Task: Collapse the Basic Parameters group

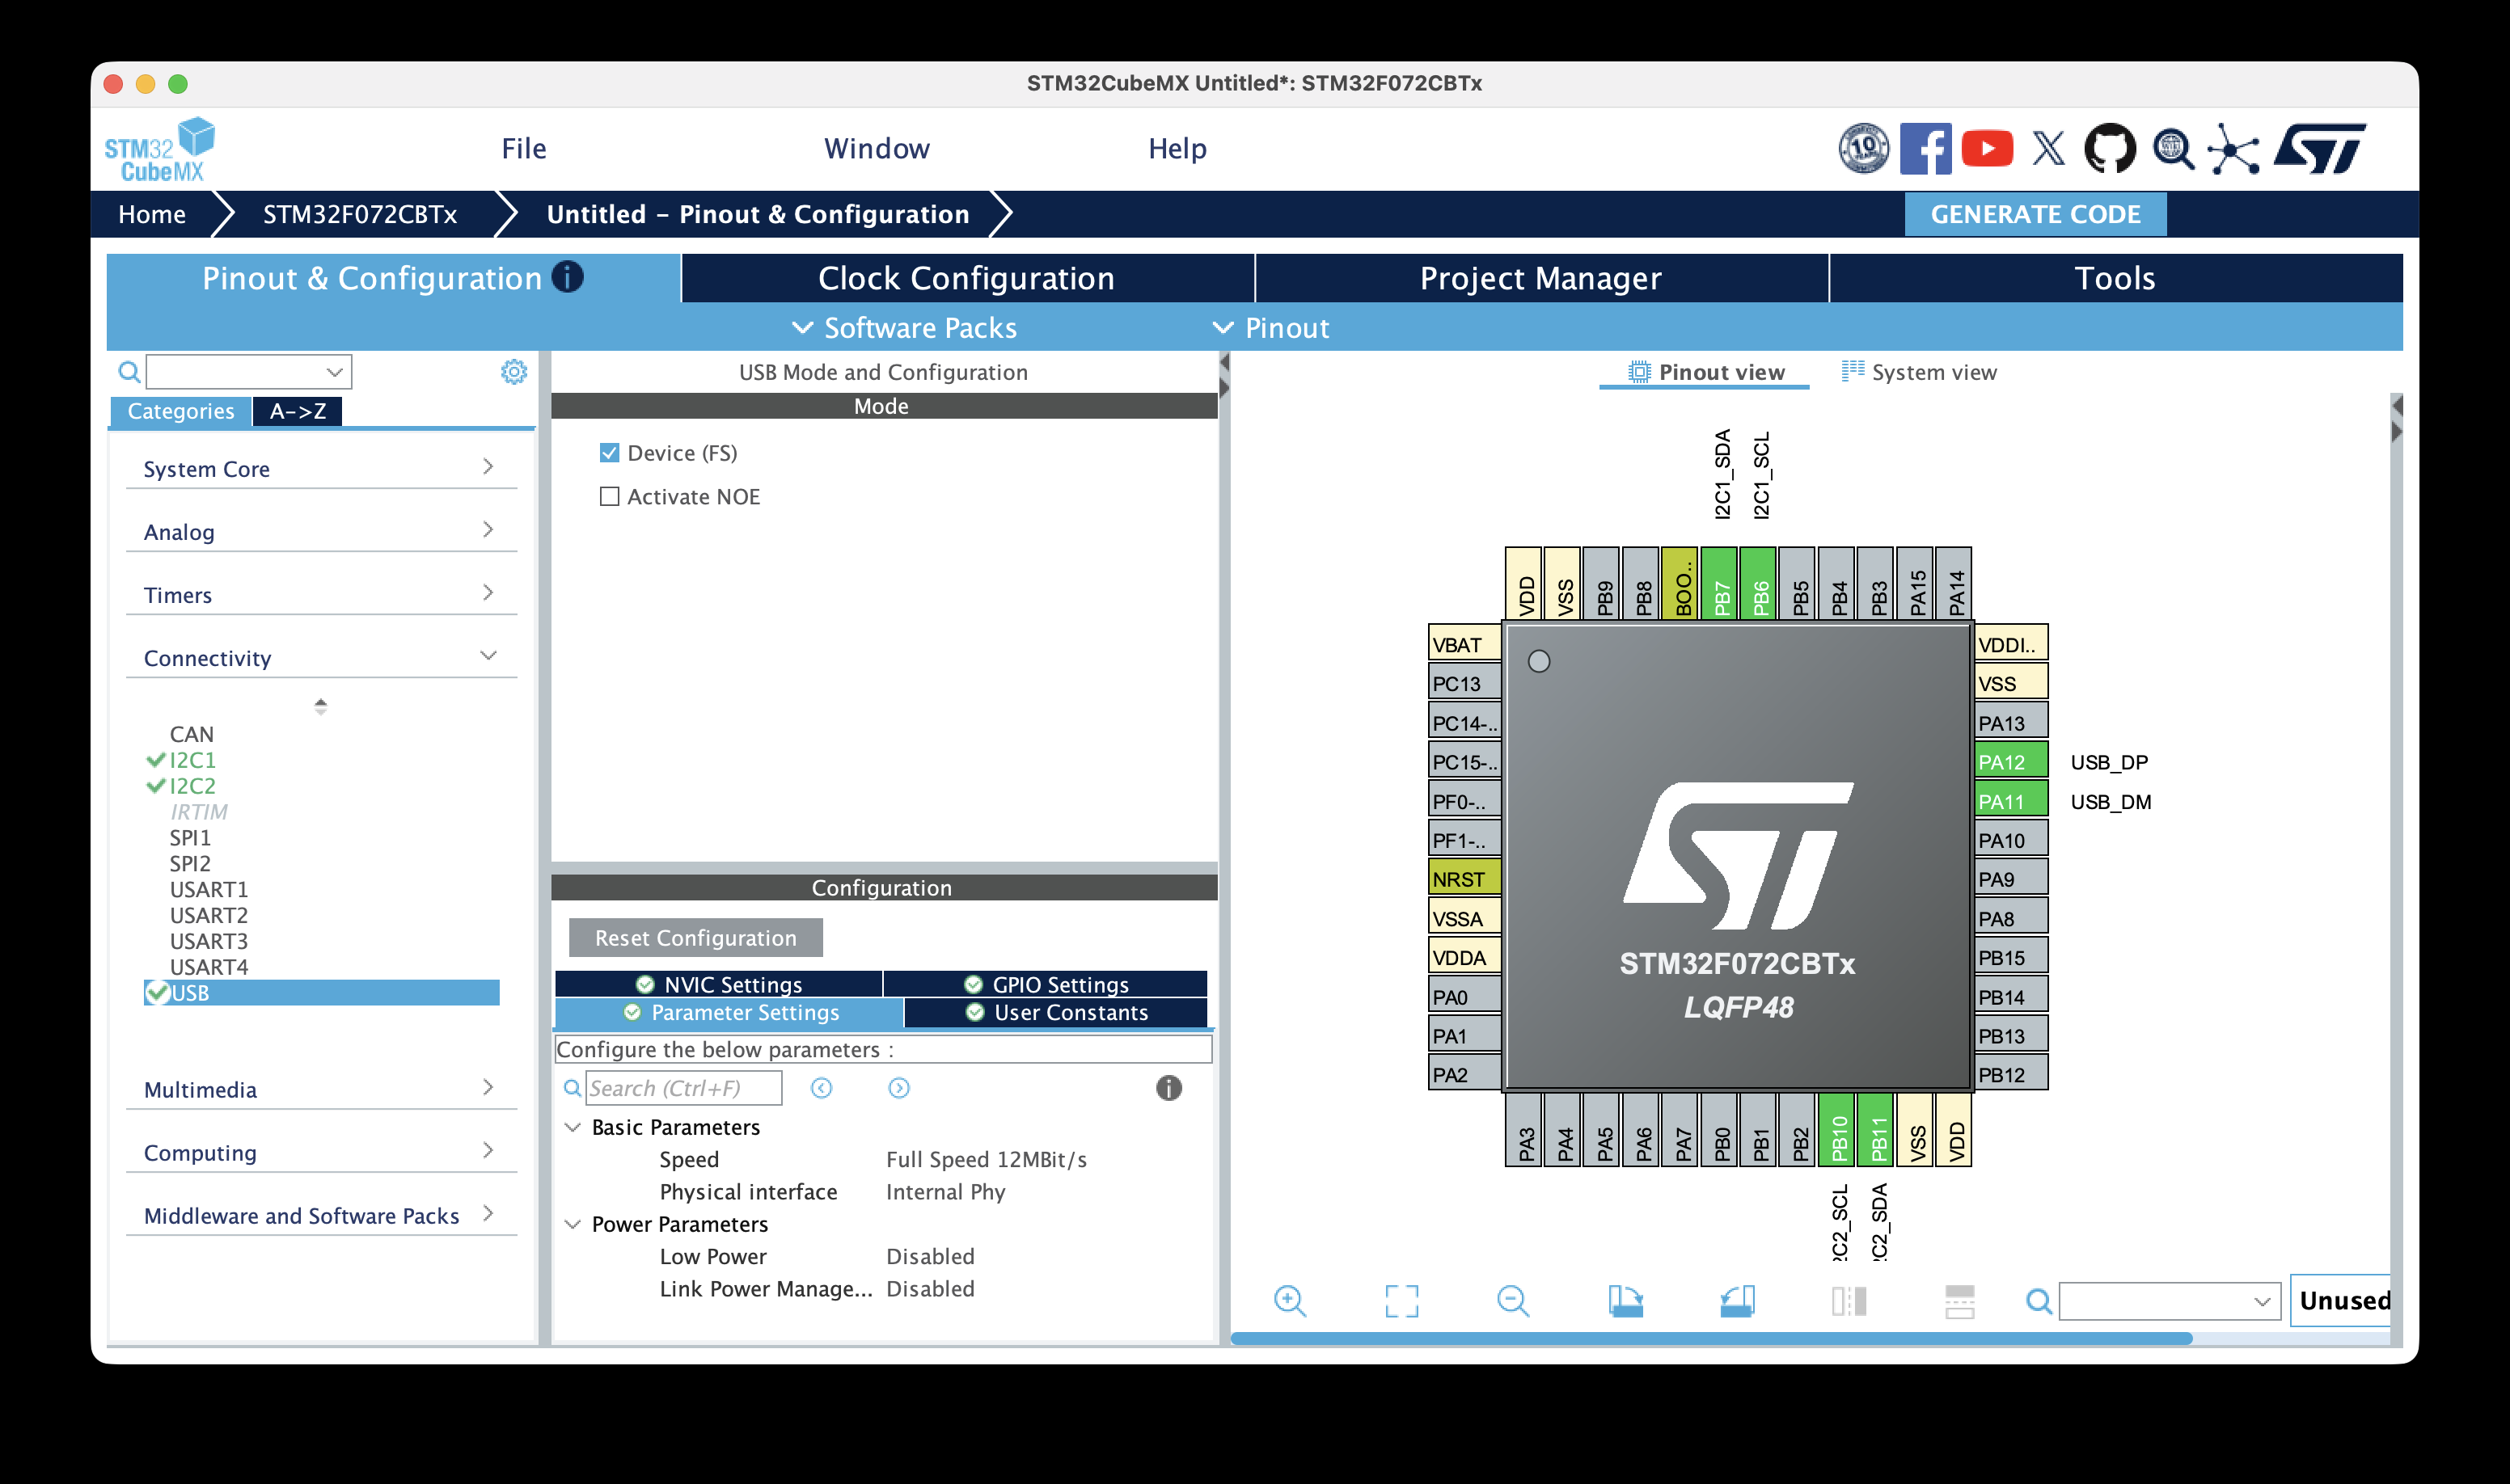Action: click(x=573, y=1128)
